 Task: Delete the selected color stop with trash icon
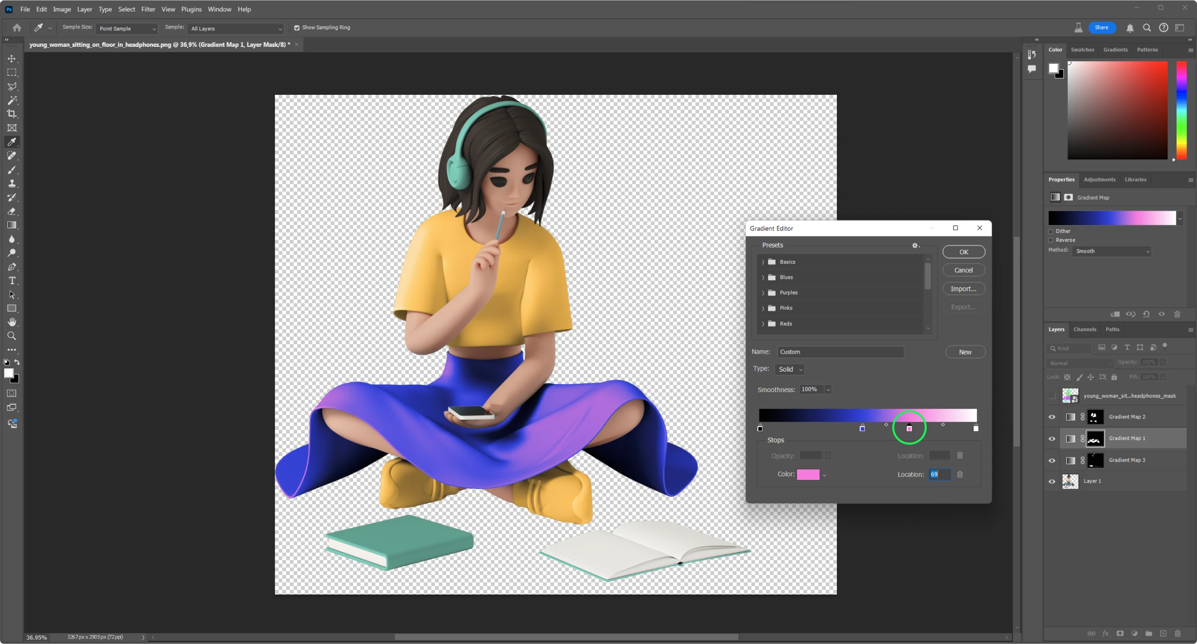[x=960, y=474]
